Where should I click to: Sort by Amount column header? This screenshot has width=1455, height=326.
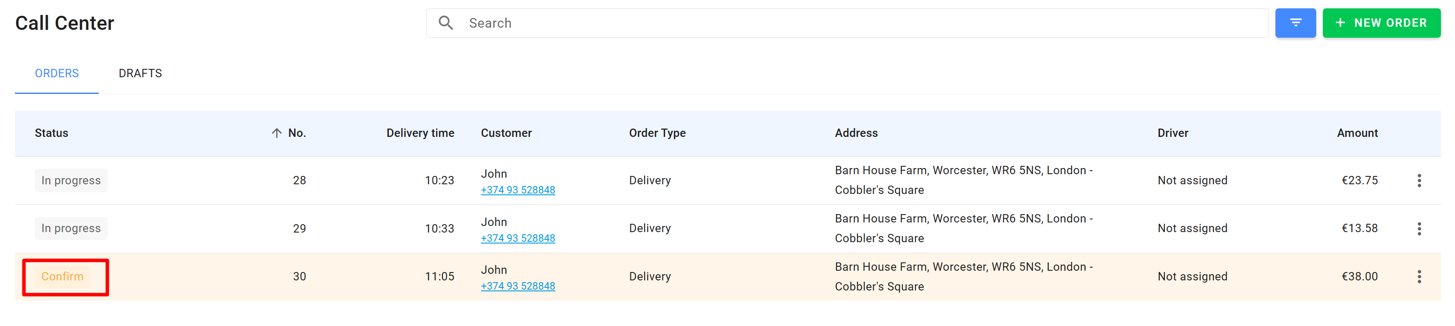[1357, 133]
